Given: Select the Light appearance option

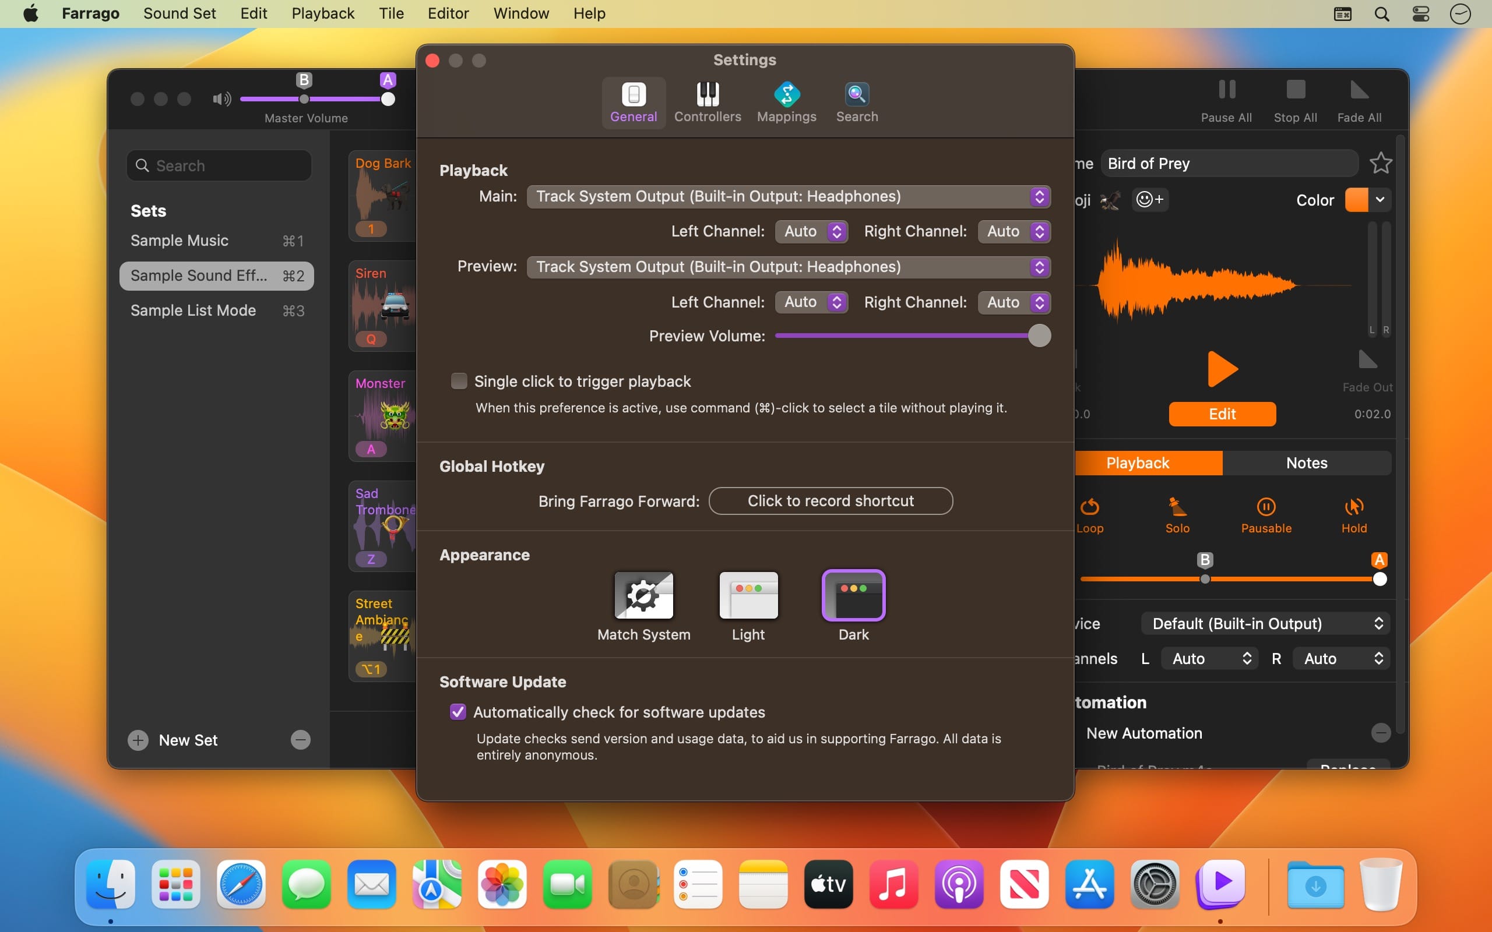Looking at the screenshot, I should coord(748,595).
